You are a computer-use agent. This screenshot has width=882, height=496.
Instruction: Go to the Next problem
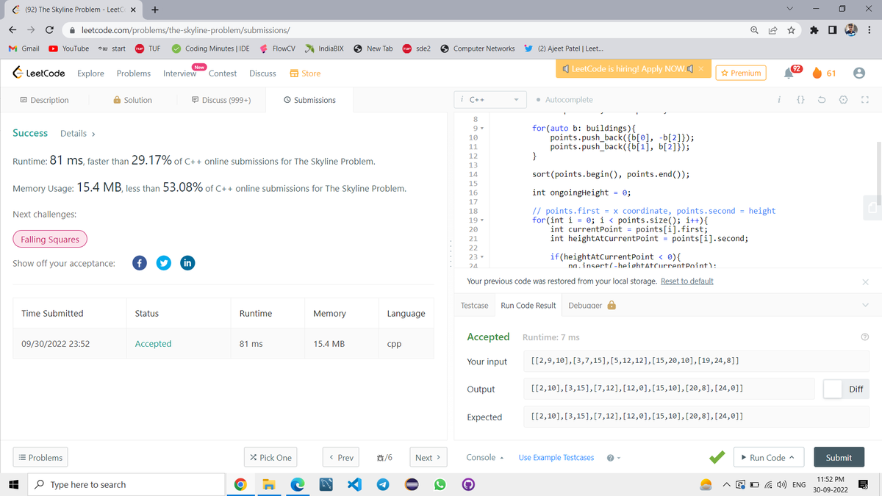tap(428, 457)
